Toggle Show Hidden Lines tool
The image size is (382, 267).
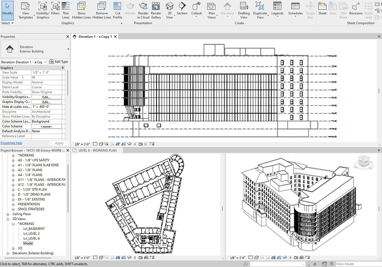point(81,10)
